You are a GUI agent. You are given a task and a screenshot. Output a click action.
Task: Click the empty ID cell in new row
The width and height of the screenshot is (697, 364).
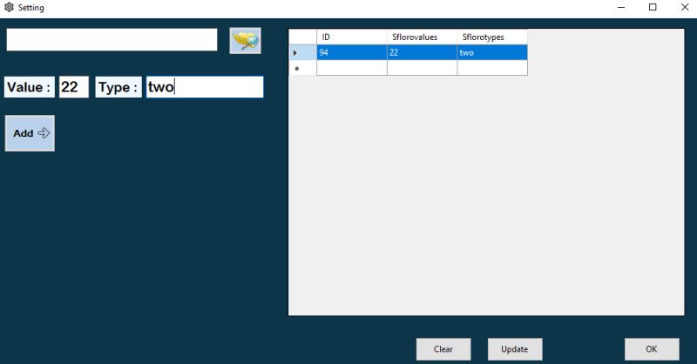tap(352, 68)
